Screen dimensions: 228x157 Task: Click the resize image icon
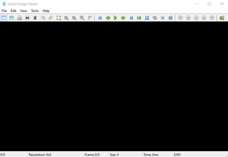point(90,18)
